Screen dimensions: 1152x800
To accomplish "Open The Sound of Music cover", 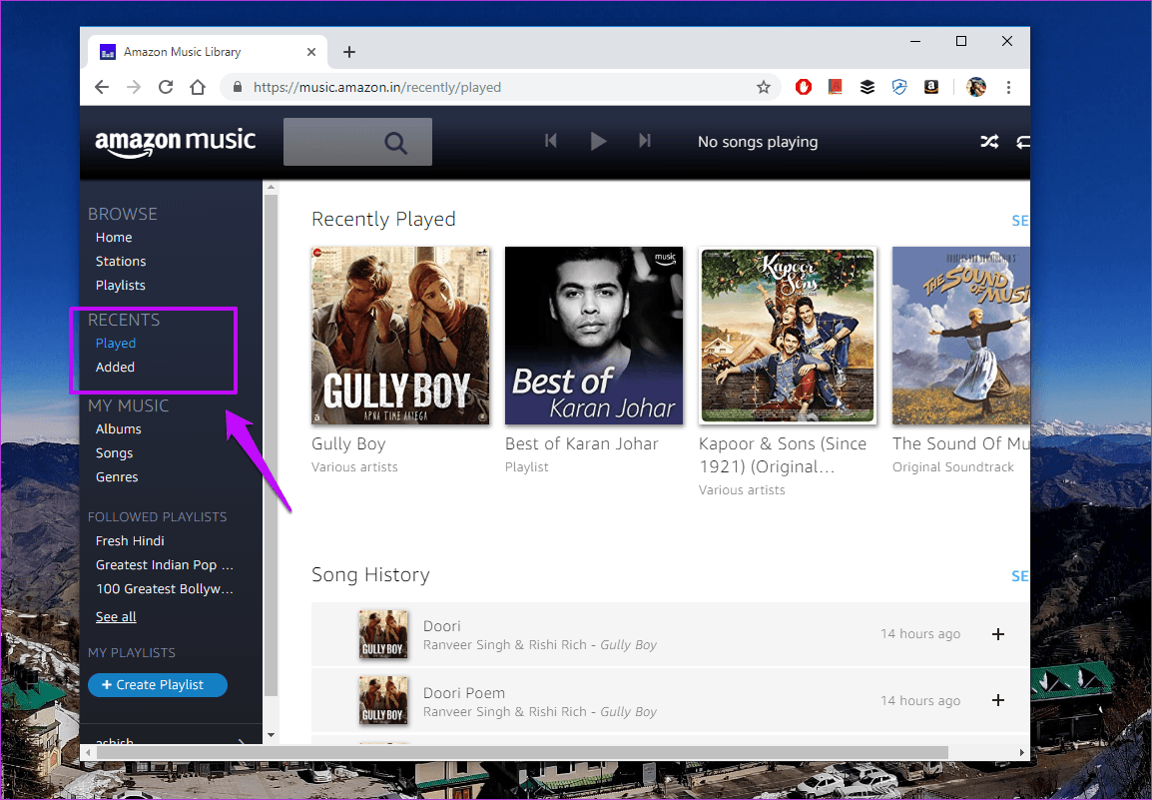I will pyautogui.click(x=961, y=336).
